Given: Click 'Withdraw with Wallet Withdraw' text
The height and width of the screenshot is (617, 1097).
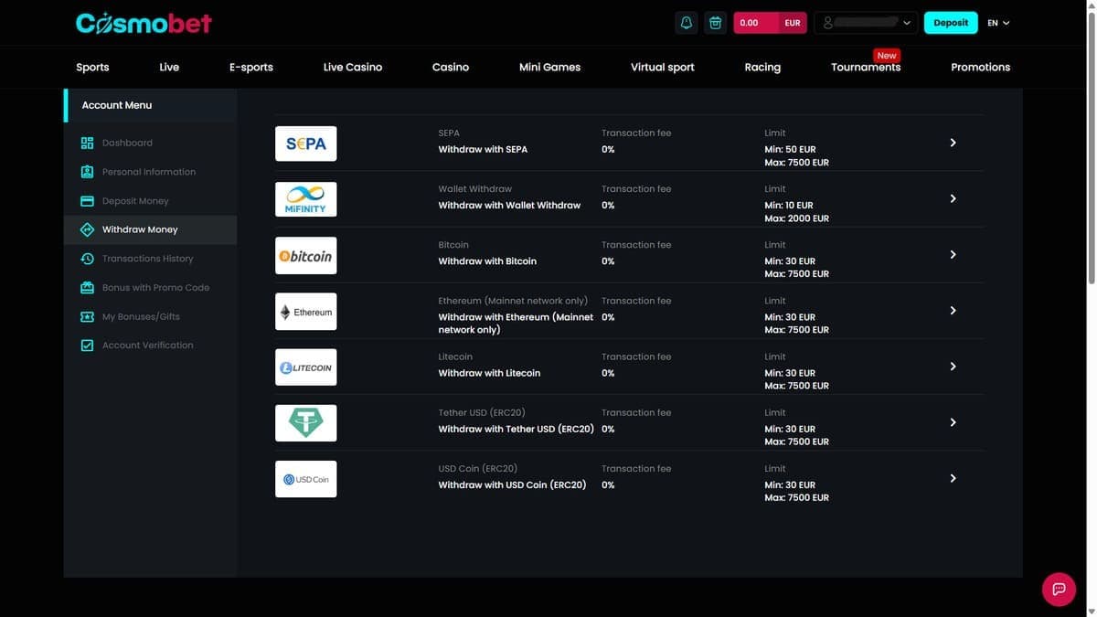Looking at the screenshot, I should [509, 206].
